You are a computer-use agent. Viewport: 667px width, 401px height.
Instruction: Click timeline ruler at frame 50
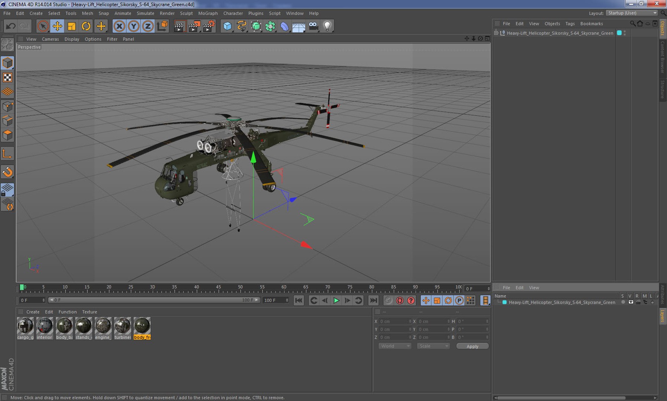tap(240, 288)
